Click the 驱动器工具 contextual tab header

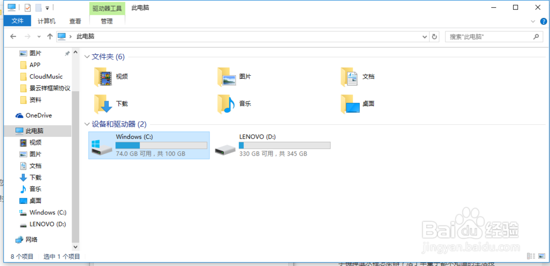(x=107, y=8)
